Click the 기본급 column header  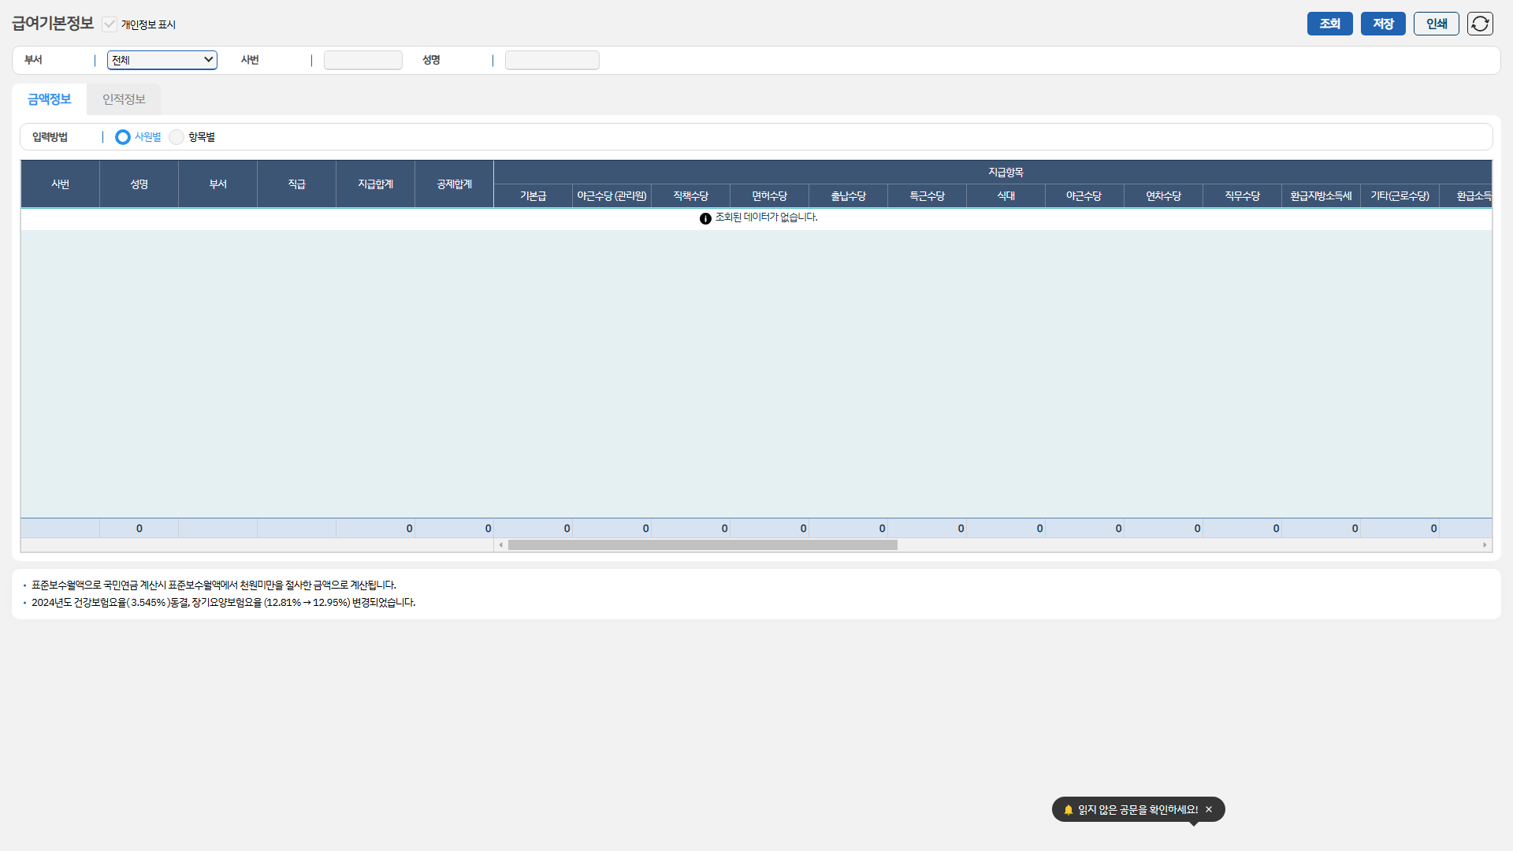[x=533, y=196]
